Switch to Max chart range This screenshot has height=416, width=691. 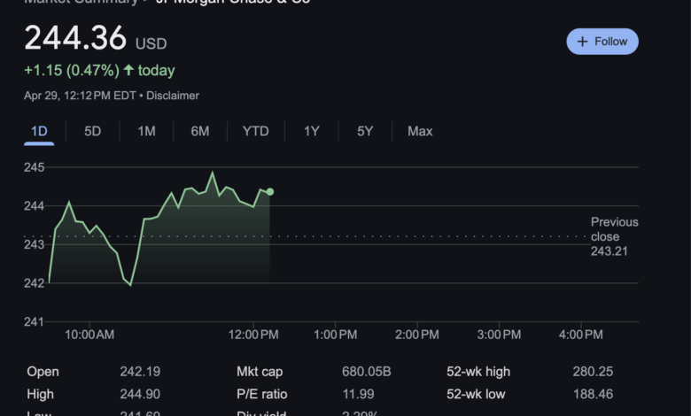click(420, 131)
